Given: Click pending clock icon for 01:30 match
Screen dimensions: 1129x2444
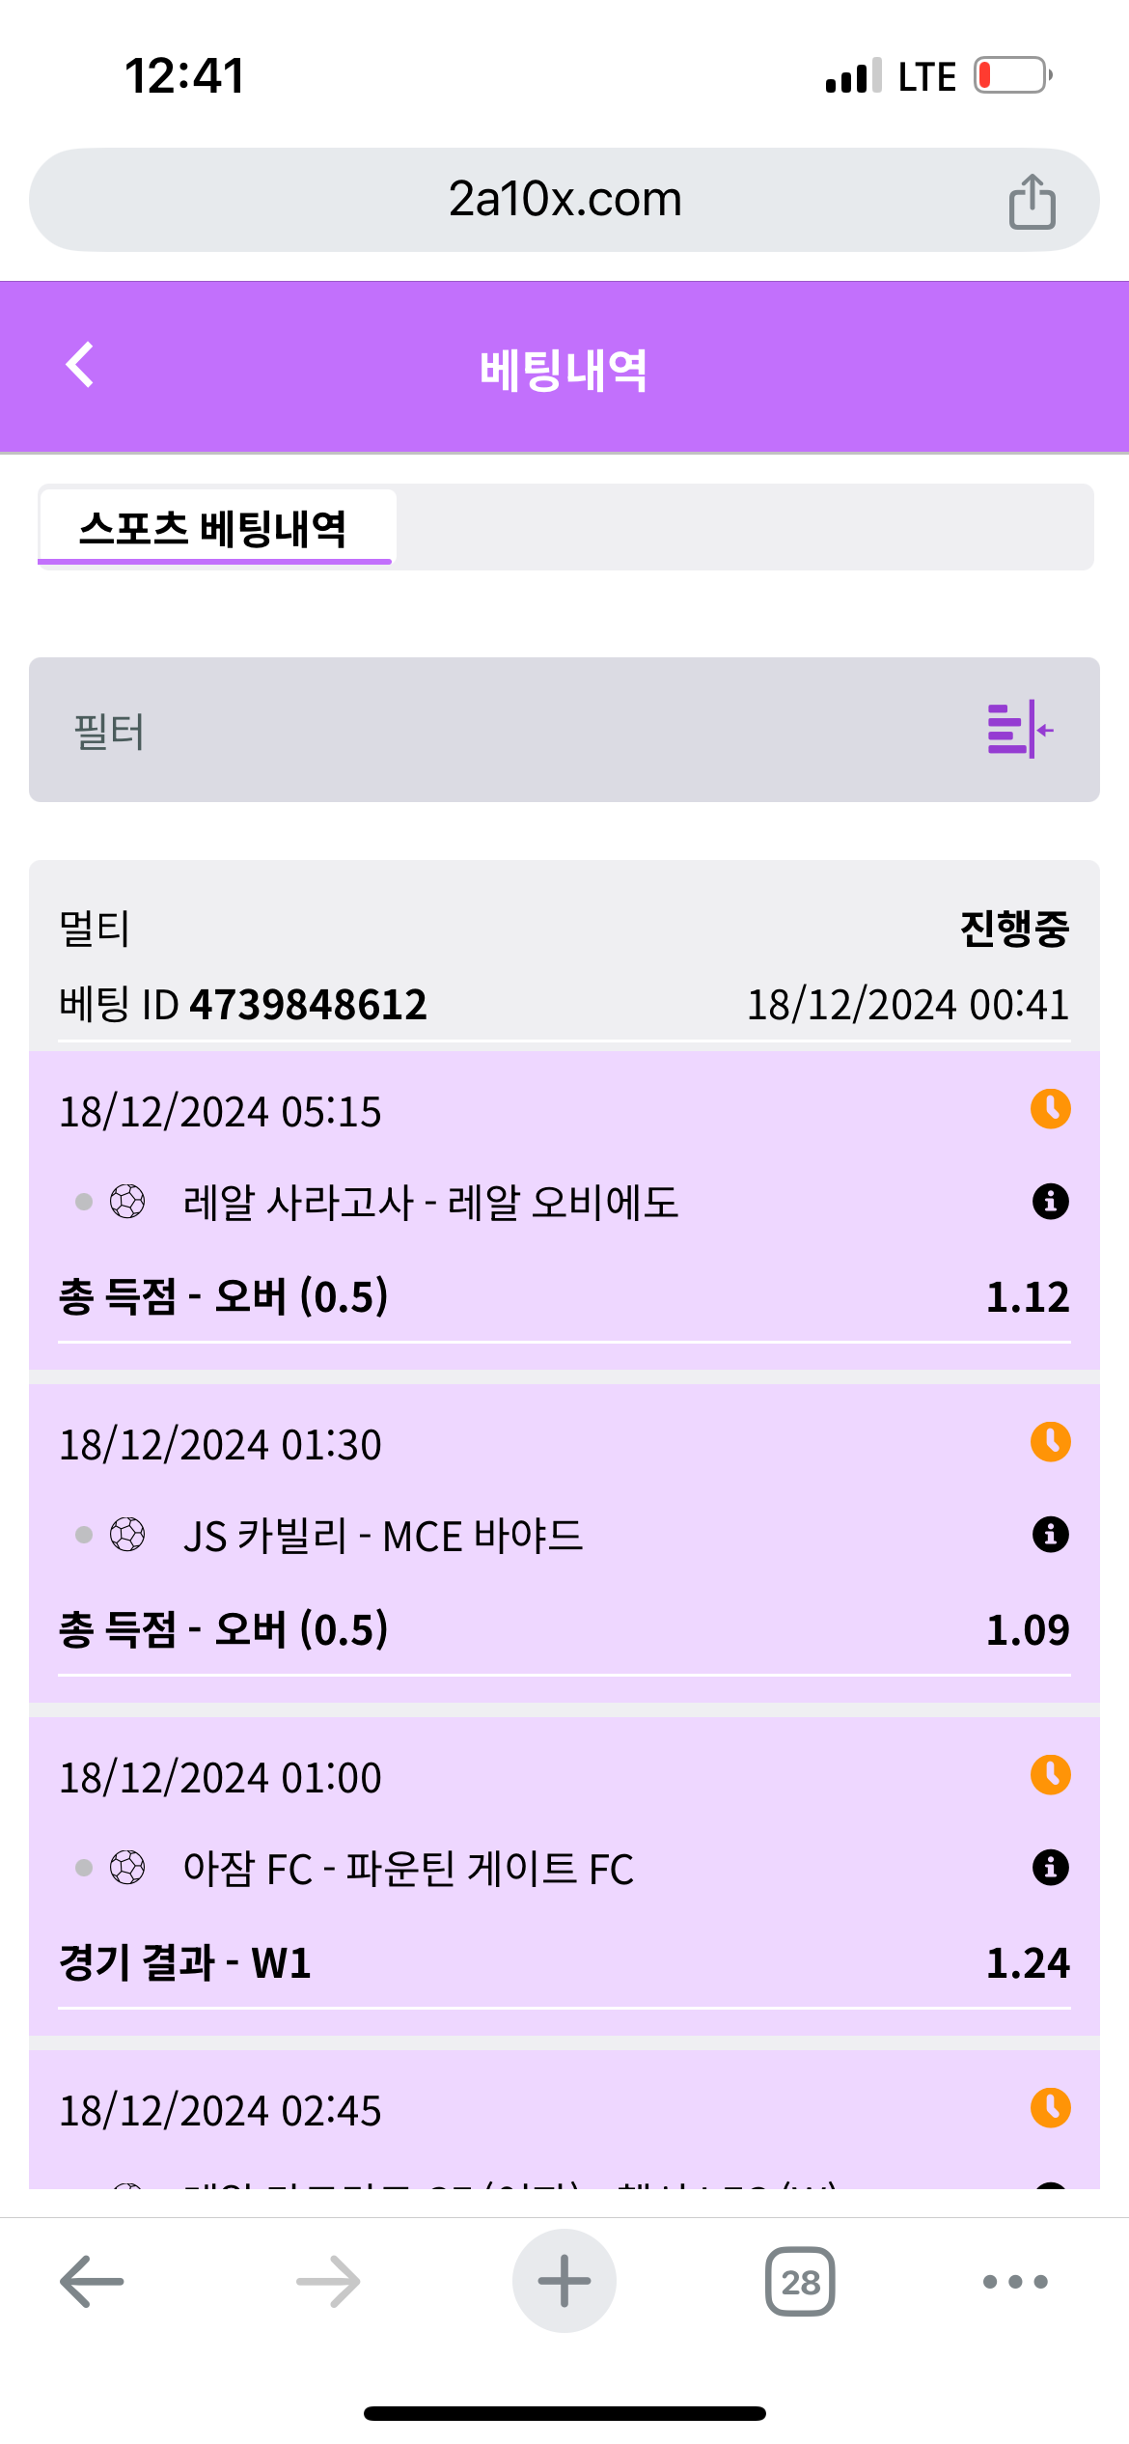Looking at the screenshot, I should coord(1050,1442).
